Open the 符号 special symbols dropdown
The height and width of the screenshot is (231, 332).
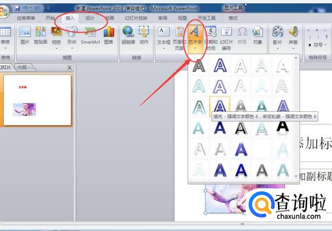point(318,45)
